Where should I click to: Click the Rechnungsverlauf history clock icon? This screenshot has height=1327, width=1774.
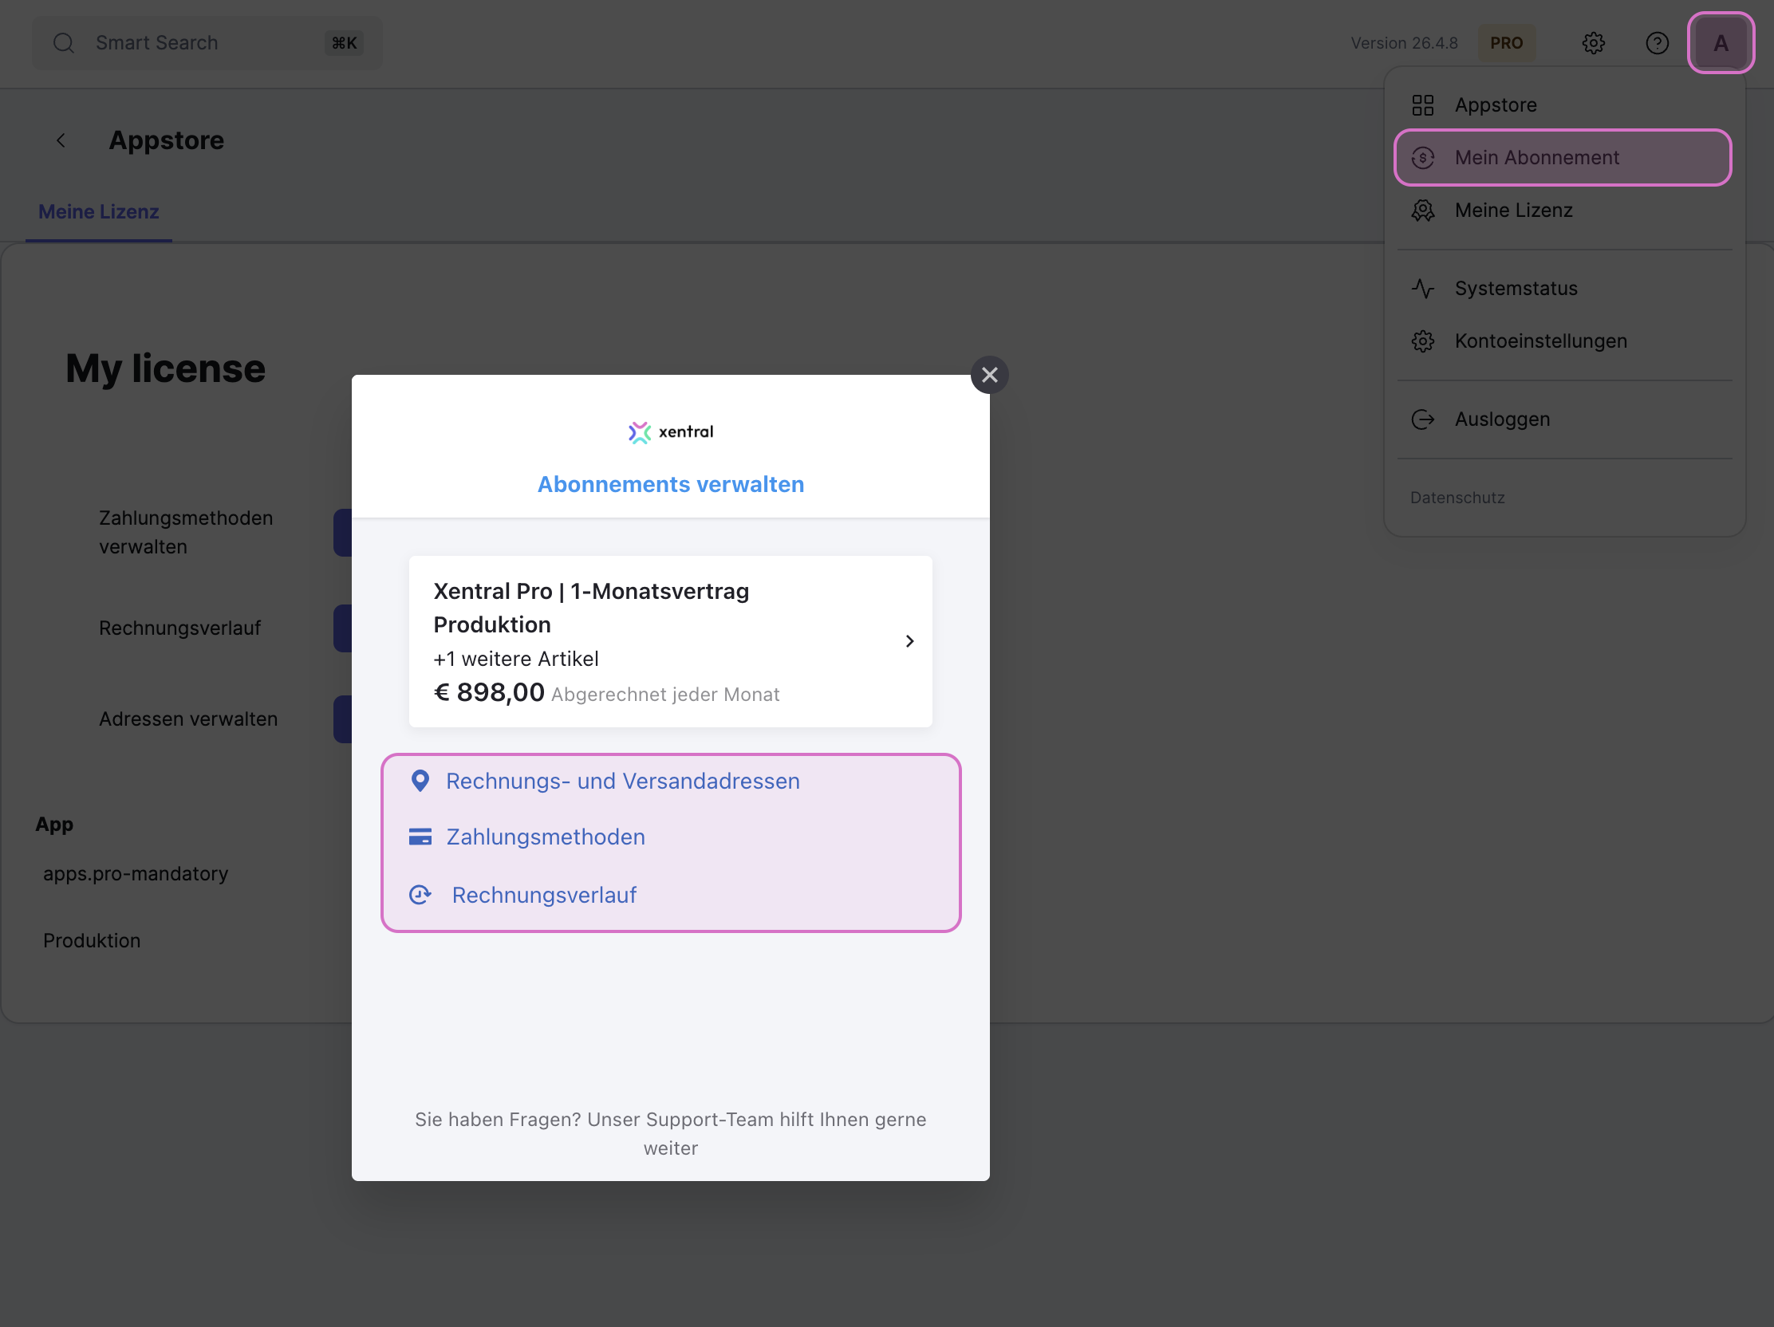(420, 895)
